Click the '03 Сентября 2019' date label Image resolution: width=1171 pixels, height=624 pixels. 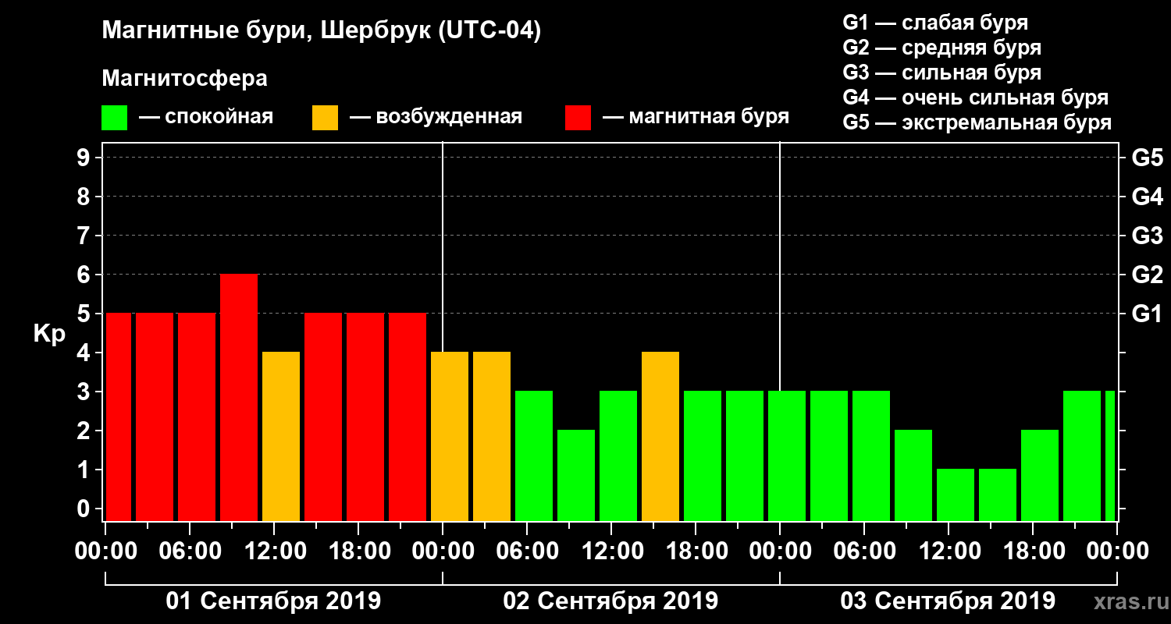(x=948, y=601)
